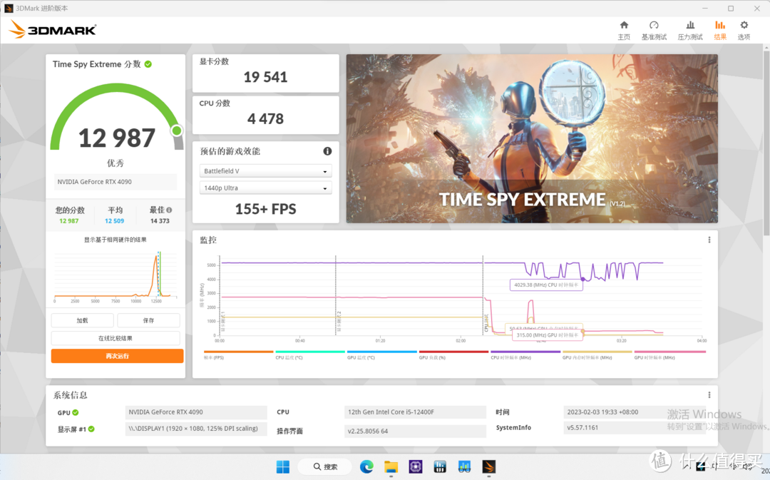The height and width of the screenshot is (480, 770).
Task: Open Microsoft Edge from the taskbar
Action: click(366, 466)
